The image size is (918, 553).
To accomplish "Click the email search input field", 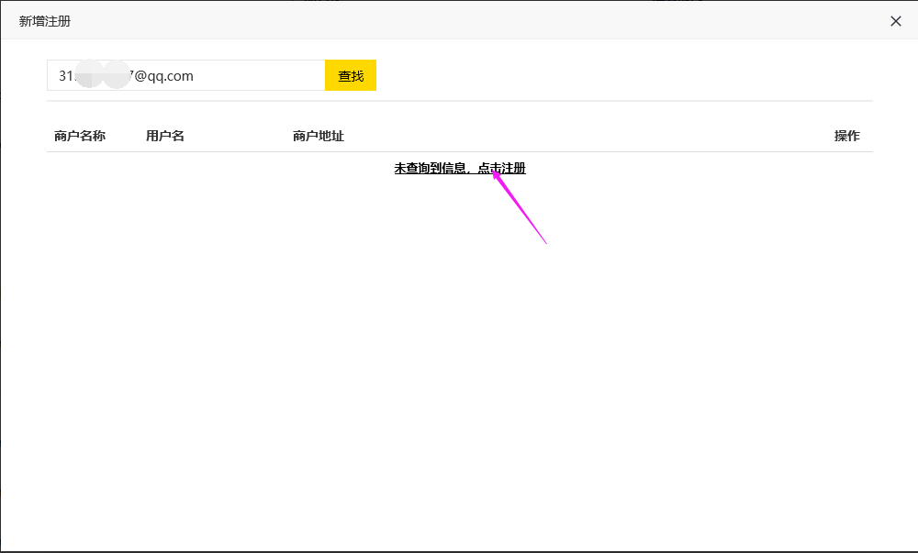I will [186, 75].
